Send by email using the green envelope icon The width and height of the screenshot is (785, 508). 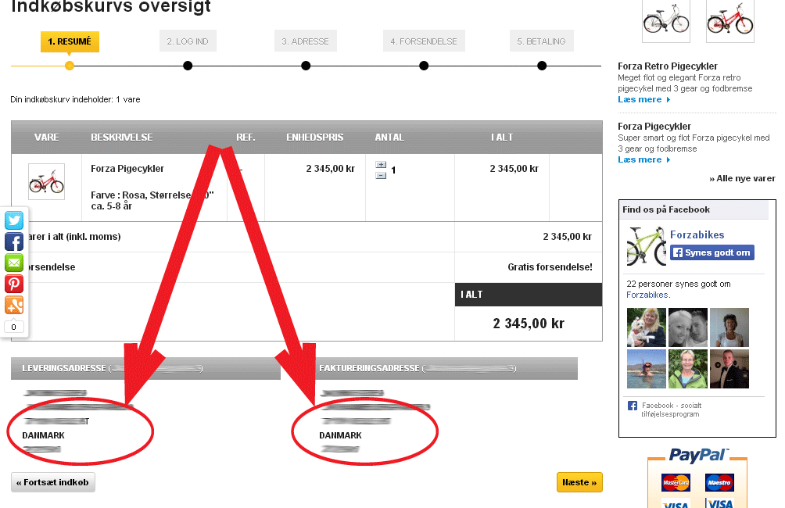click(14, 263)
